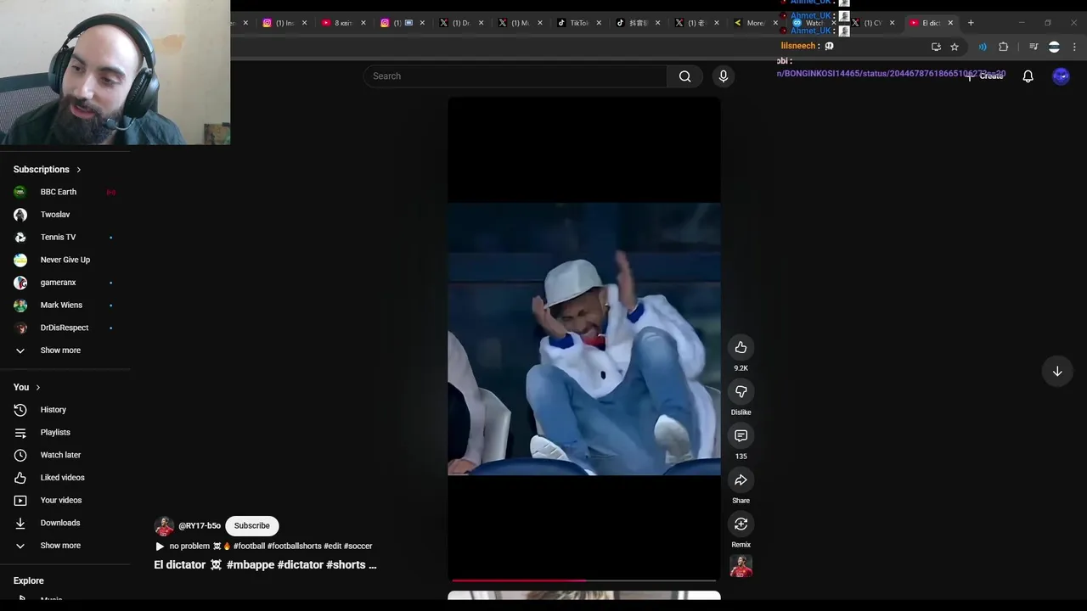
Task: Click the Explore heading
Action: pos(28,580)
